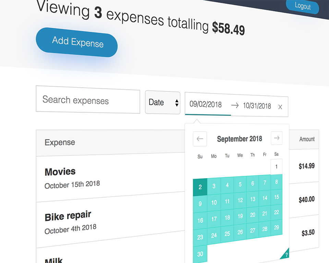Go to next month in calendar

pos(277,138)
